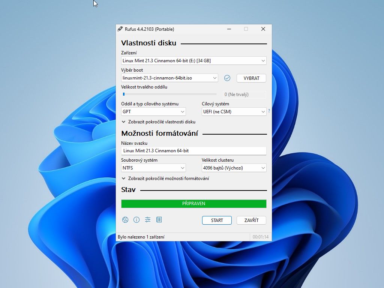Open the Velikost clusteru dropdown
This screenshot has width=384, height=288.
(234, 168)
